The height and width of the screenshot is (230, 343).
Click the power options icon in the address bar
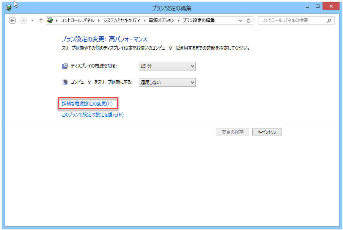50,20
